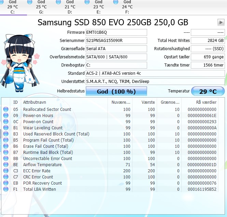Click the Firmware field showing EMT01B6Q

coord(116,32)
